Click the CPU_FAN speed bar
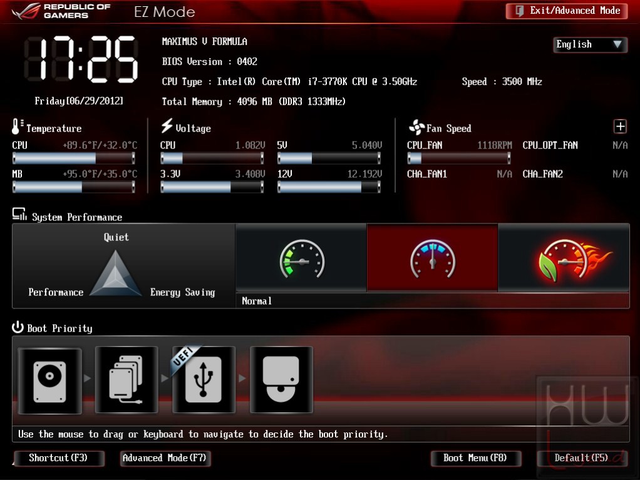Screen dimensions: 640x480 pos(459,158)
